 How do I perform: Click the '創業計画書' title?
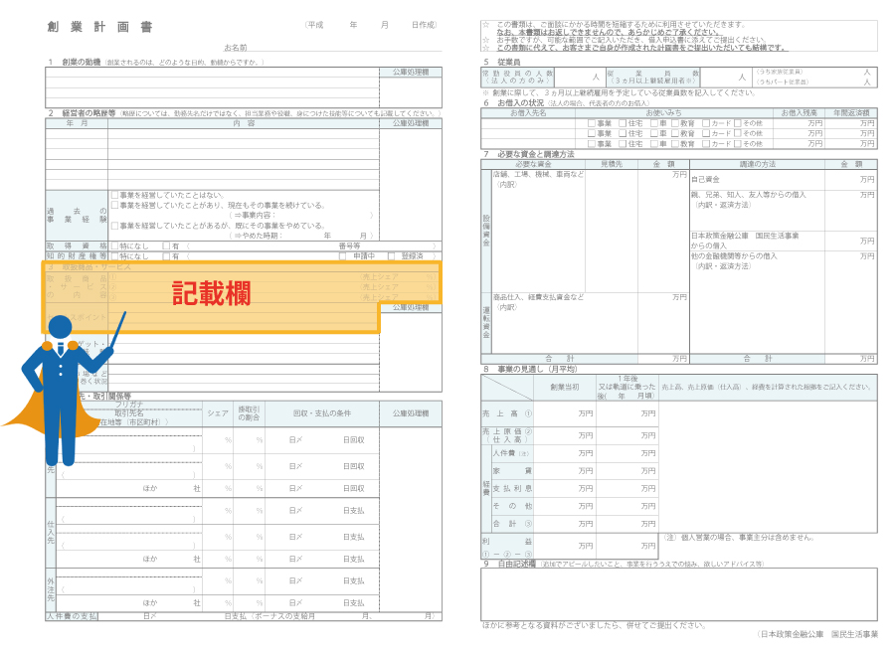click(99, 27)
